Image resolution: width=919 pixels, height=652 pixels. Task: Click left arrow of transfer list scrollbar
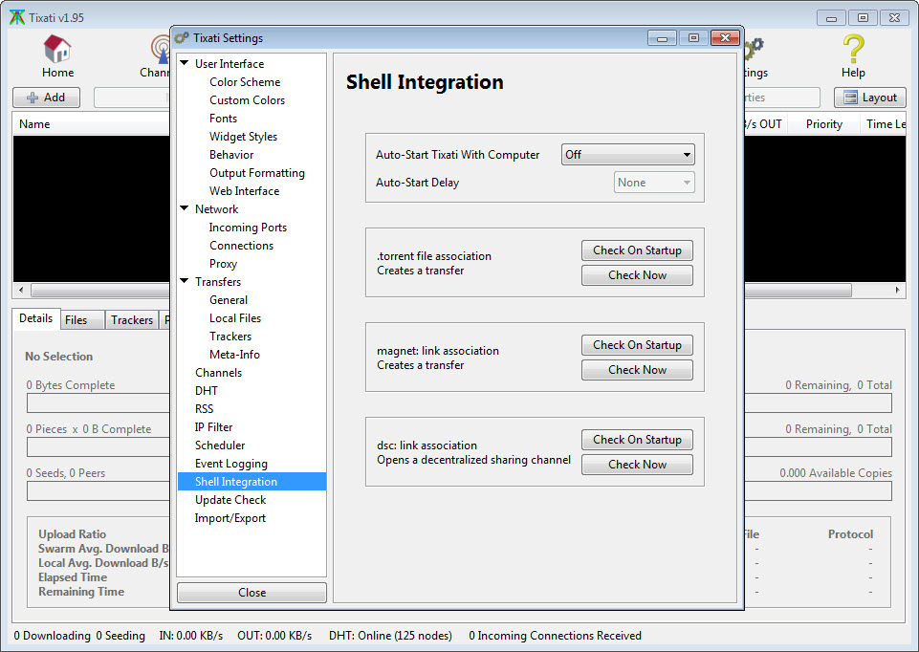21,290
